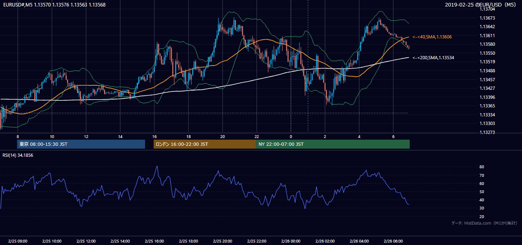Click RSI scale value 30
The width and height of the screenshot is (522, 245).
coord(482,208)
